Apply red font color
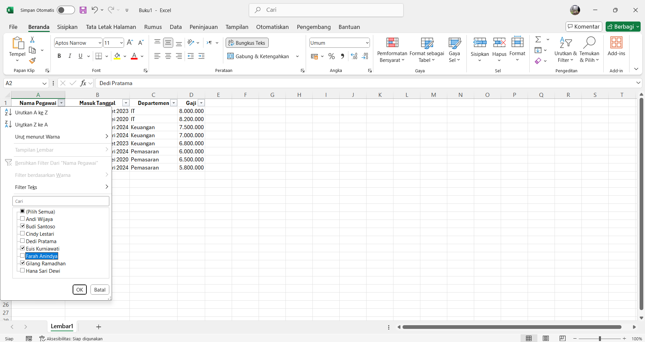Screen dimensions: 645x342 [x=134, y=56]
